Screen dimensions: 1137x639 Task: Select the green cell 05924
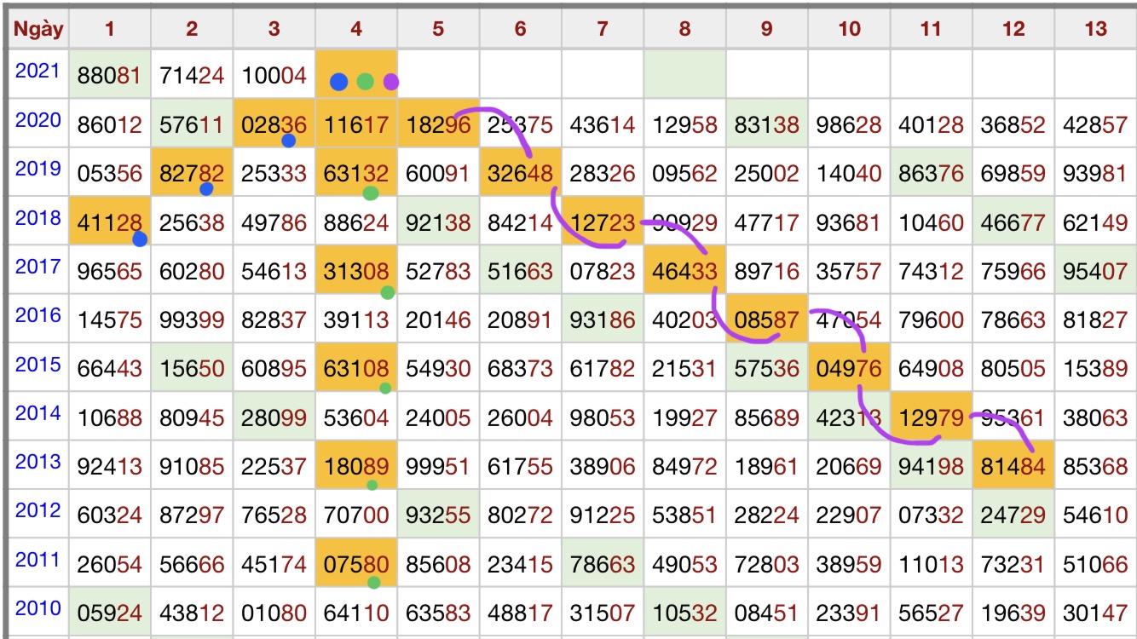(110, 613)
